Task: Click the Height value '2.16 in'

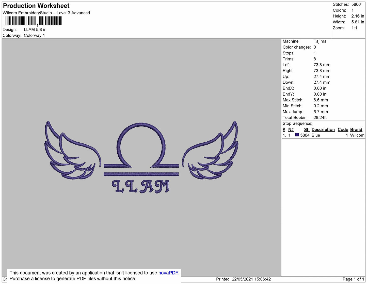Action: 358,16
